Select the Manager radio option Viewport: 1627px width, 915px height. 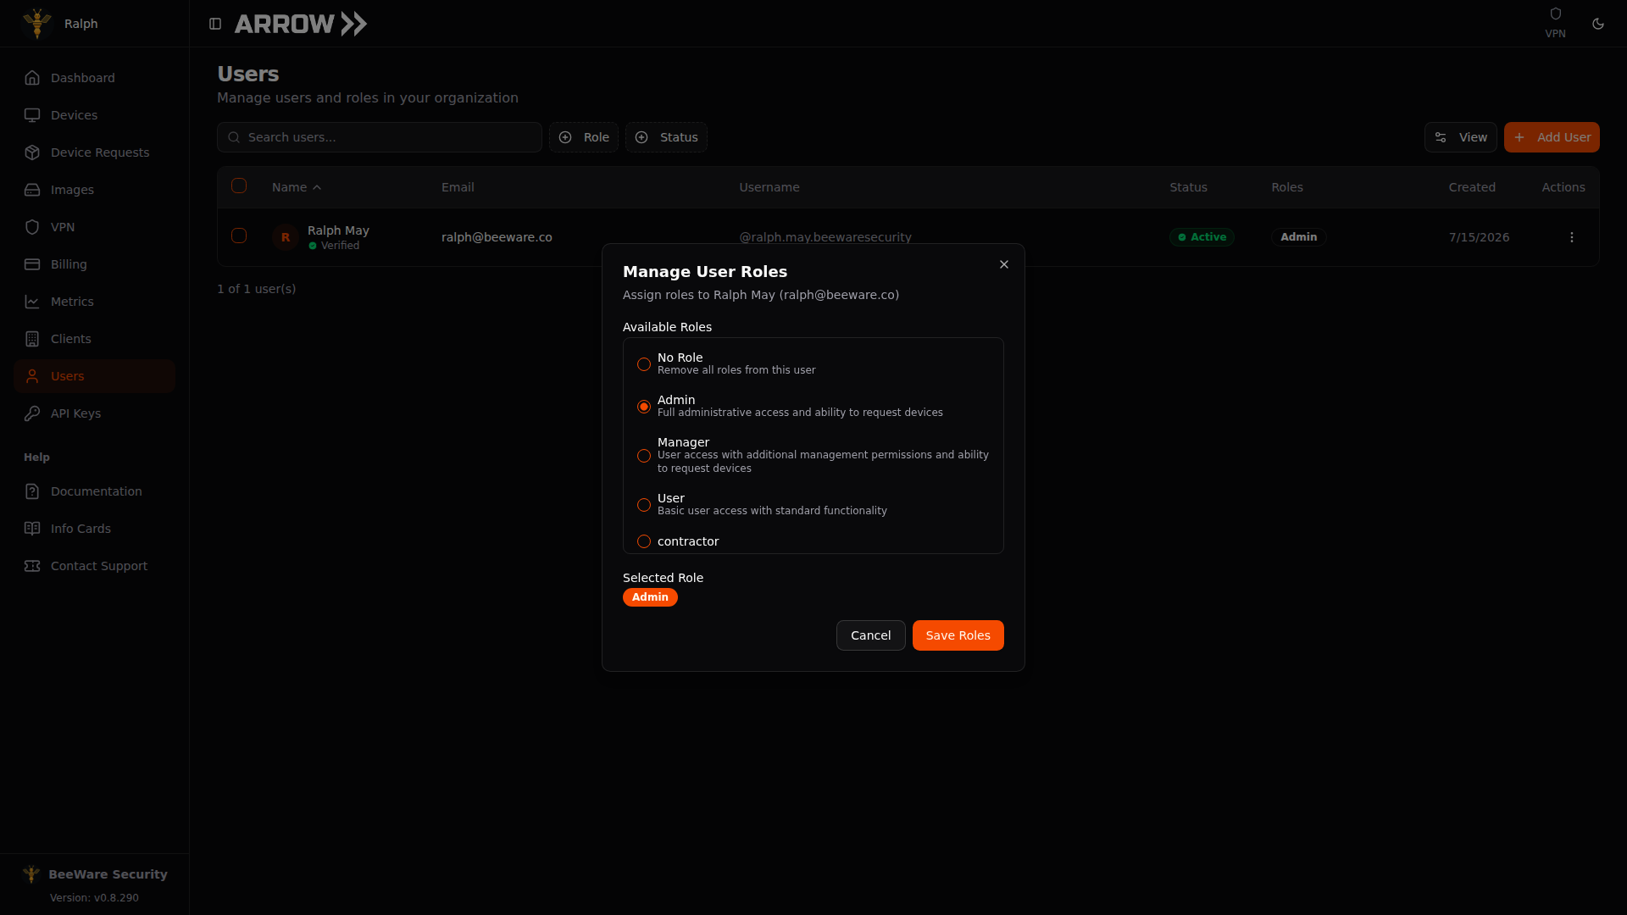pyautogui.click(x=644, y=456)
